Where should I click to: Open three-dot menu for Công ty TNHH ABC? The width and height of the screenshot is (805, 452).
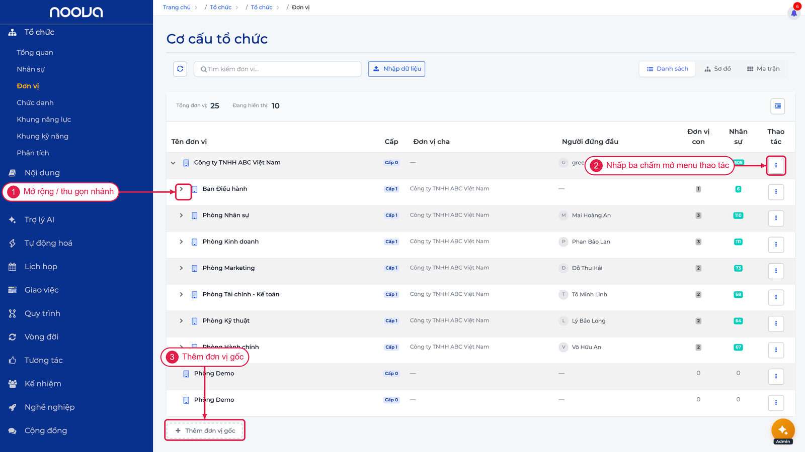coord(776,165)
